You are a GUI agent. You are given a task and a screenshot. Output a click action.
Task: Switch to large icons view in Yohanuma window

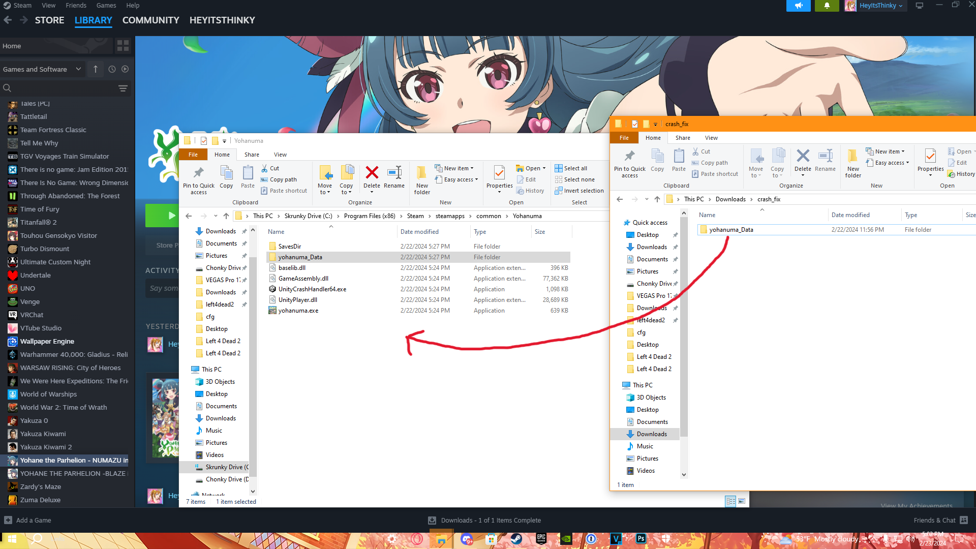742,501
